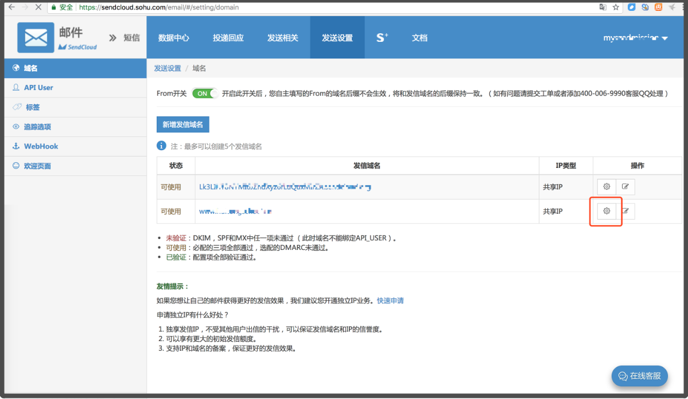Click the orange browser extension icon
Viewport: 688px width, 399px height.
[x=659, y=7]
